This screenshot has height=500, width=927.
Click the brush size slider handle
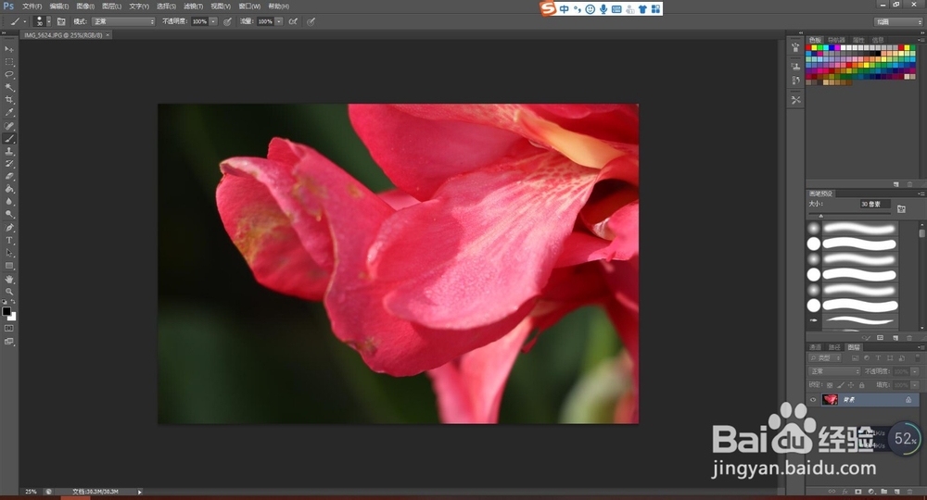coord(820,216)
